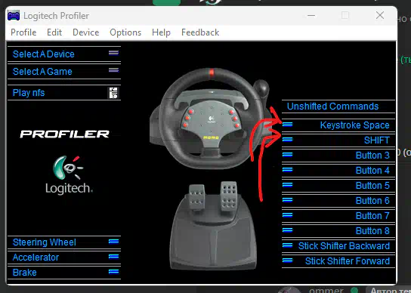This screenshot has width=411, height=293.
Task: Open the Profile menu
Action: (23, 32)
